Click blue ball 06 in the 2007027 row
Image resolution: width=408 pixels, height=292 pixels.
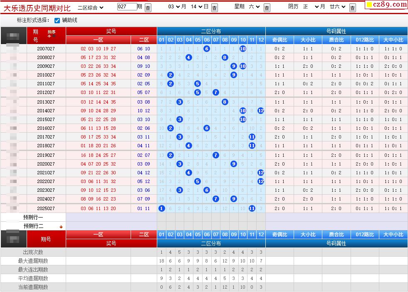[207, 49]
